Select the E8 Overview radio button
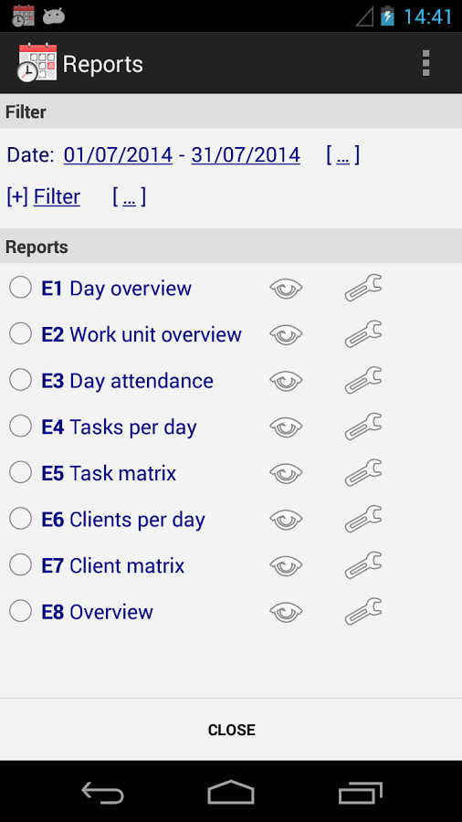The image size is (462, 822). pyautogui.click(x=20, y=611)
